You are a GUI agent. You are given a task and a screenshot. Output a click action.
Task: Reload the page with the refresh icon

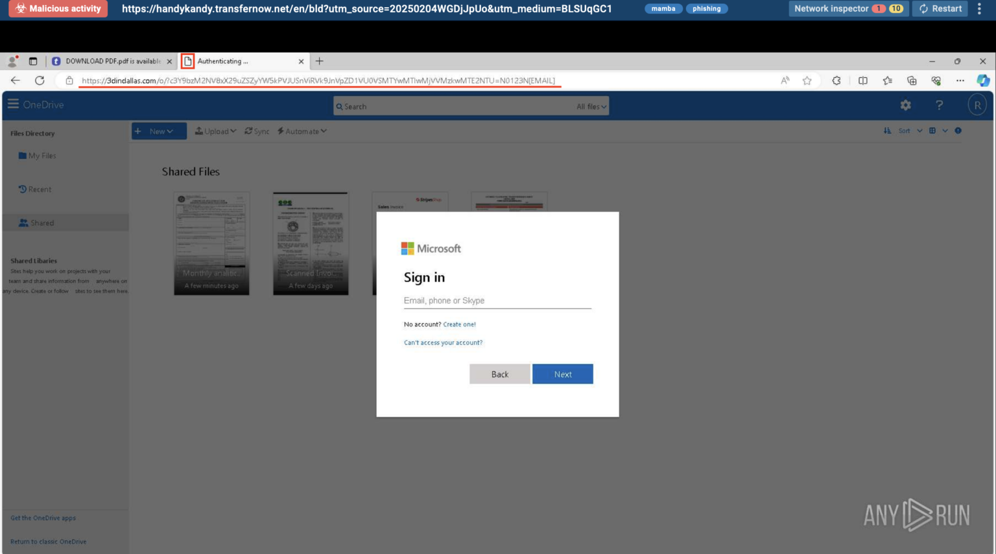(40, 80)
